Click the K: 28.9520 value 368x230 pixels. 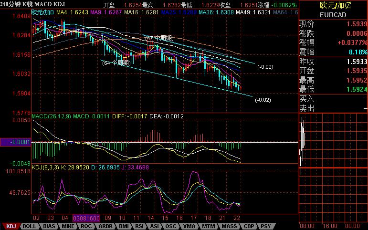[x=75, y=167]
